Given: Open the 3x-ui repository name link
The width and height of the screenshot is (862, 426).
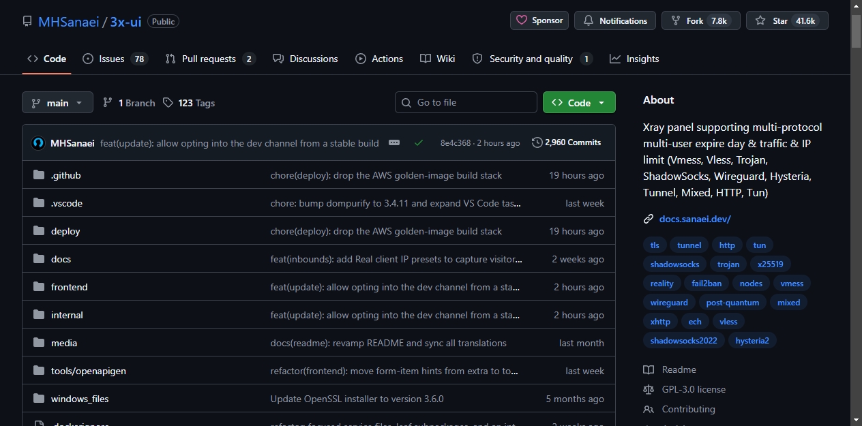Looking at the screenshot, I should click(125, 21).
